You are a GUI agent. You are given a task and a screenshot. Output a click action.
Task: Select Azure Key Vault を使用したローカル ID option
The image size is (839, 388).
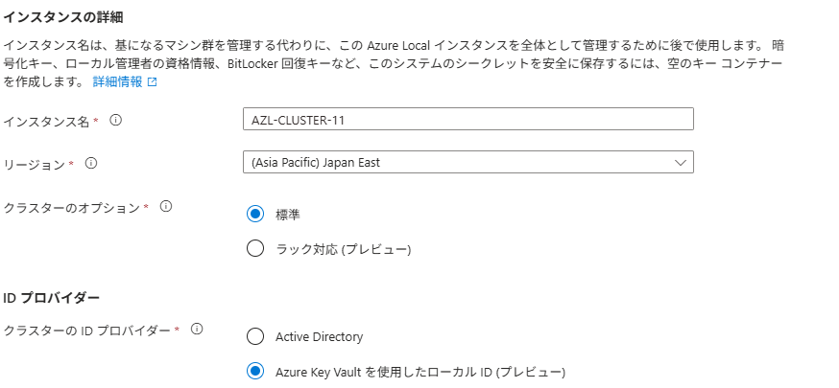point(255,371)
